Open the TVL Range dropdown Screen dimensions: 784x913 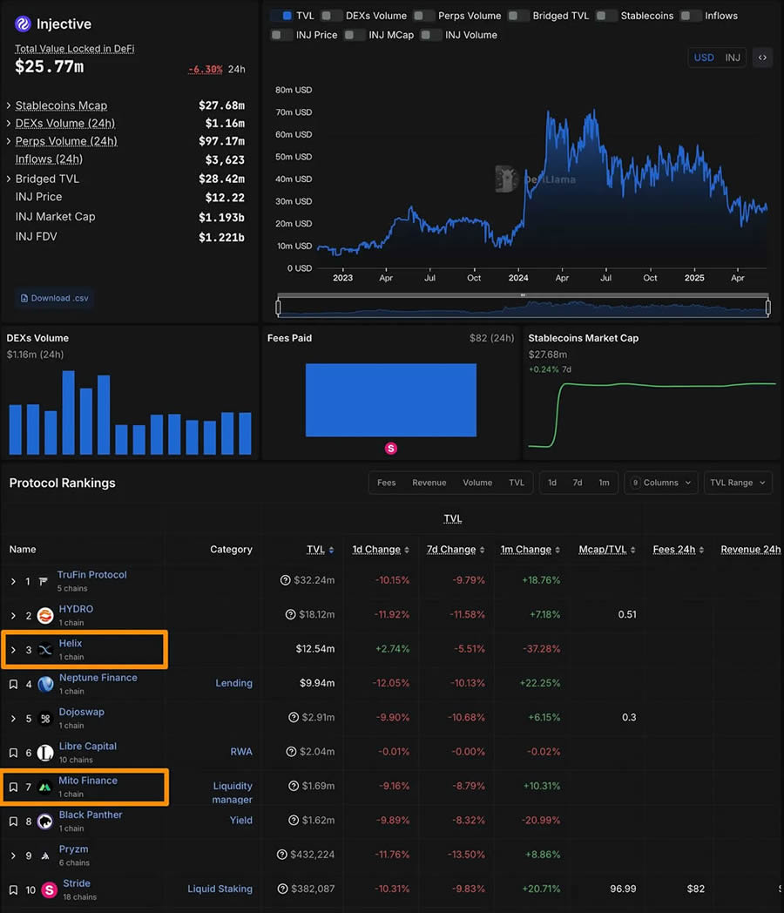coord(737,483)
